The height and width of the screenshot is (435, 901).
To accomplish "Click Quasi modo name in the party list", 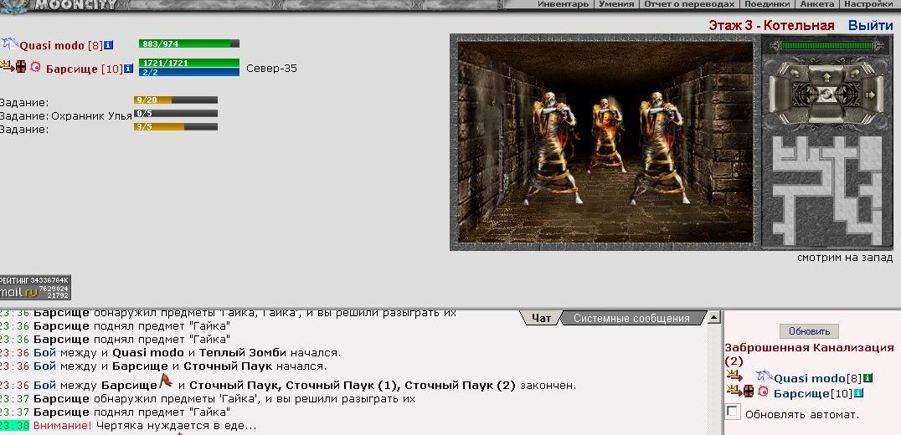I will click(x=52, y=45).
